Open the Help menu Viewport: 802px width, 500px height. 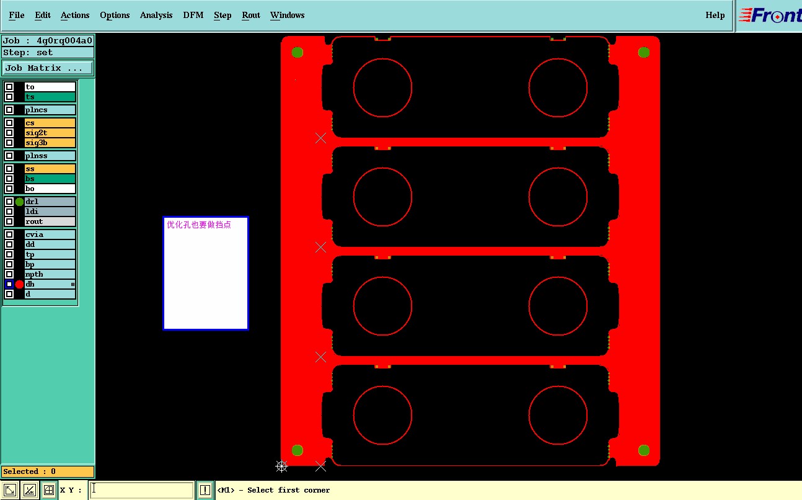coord(715,15)
